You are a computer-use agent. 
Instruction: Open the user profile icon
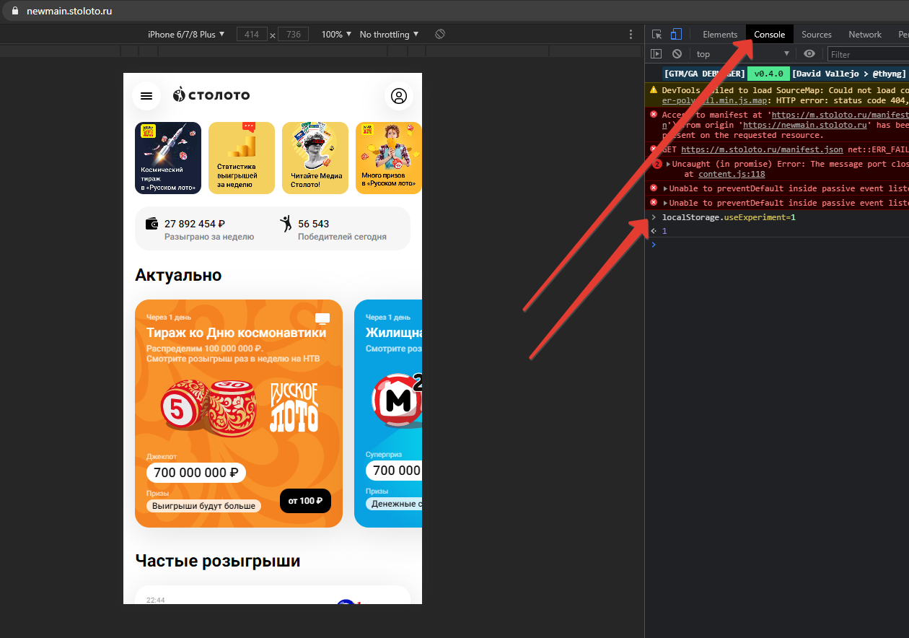pos(399,96)
